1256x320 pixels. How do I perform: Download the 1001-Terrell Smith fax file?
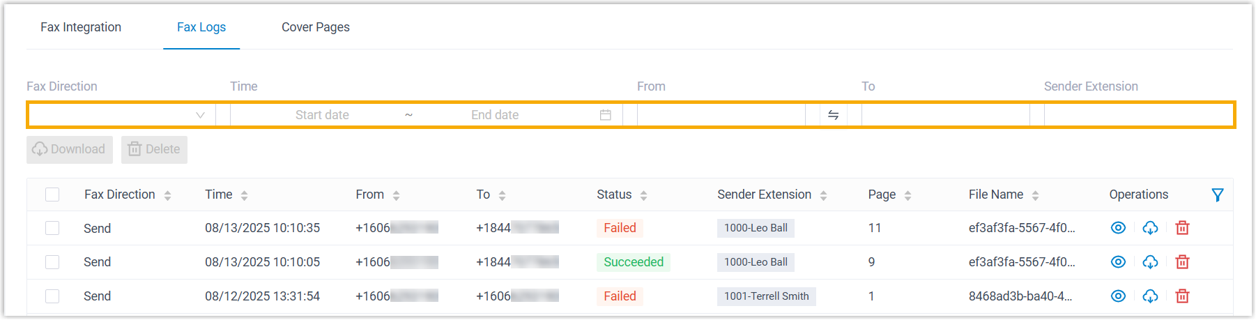1150,296
